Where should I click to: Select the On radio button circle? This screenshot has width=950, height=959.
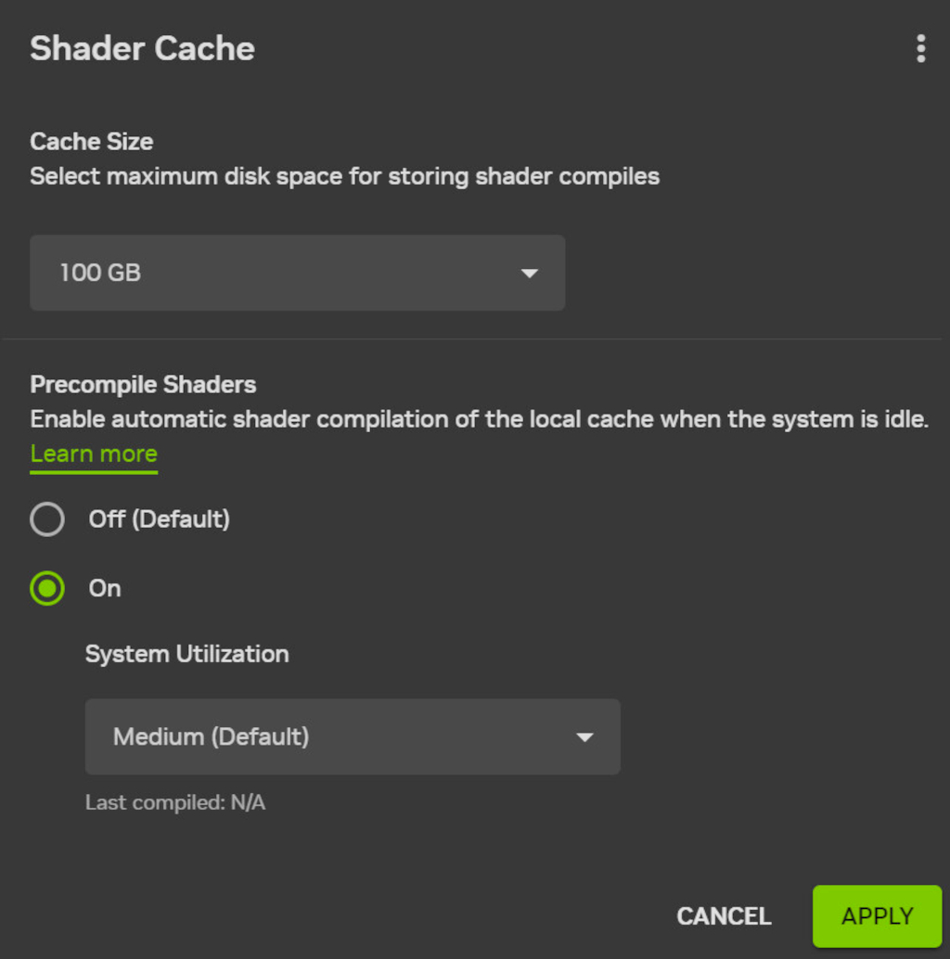click(x=47, y=588)
